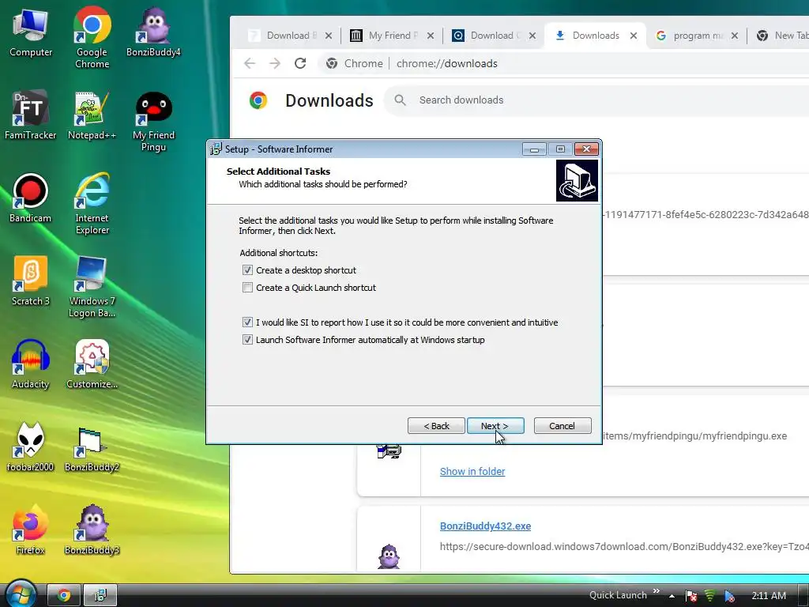Select the My Friend Pingu desktop icon
Image resolution: width=809 pixels, height=607 pixels.
point(153,122)
